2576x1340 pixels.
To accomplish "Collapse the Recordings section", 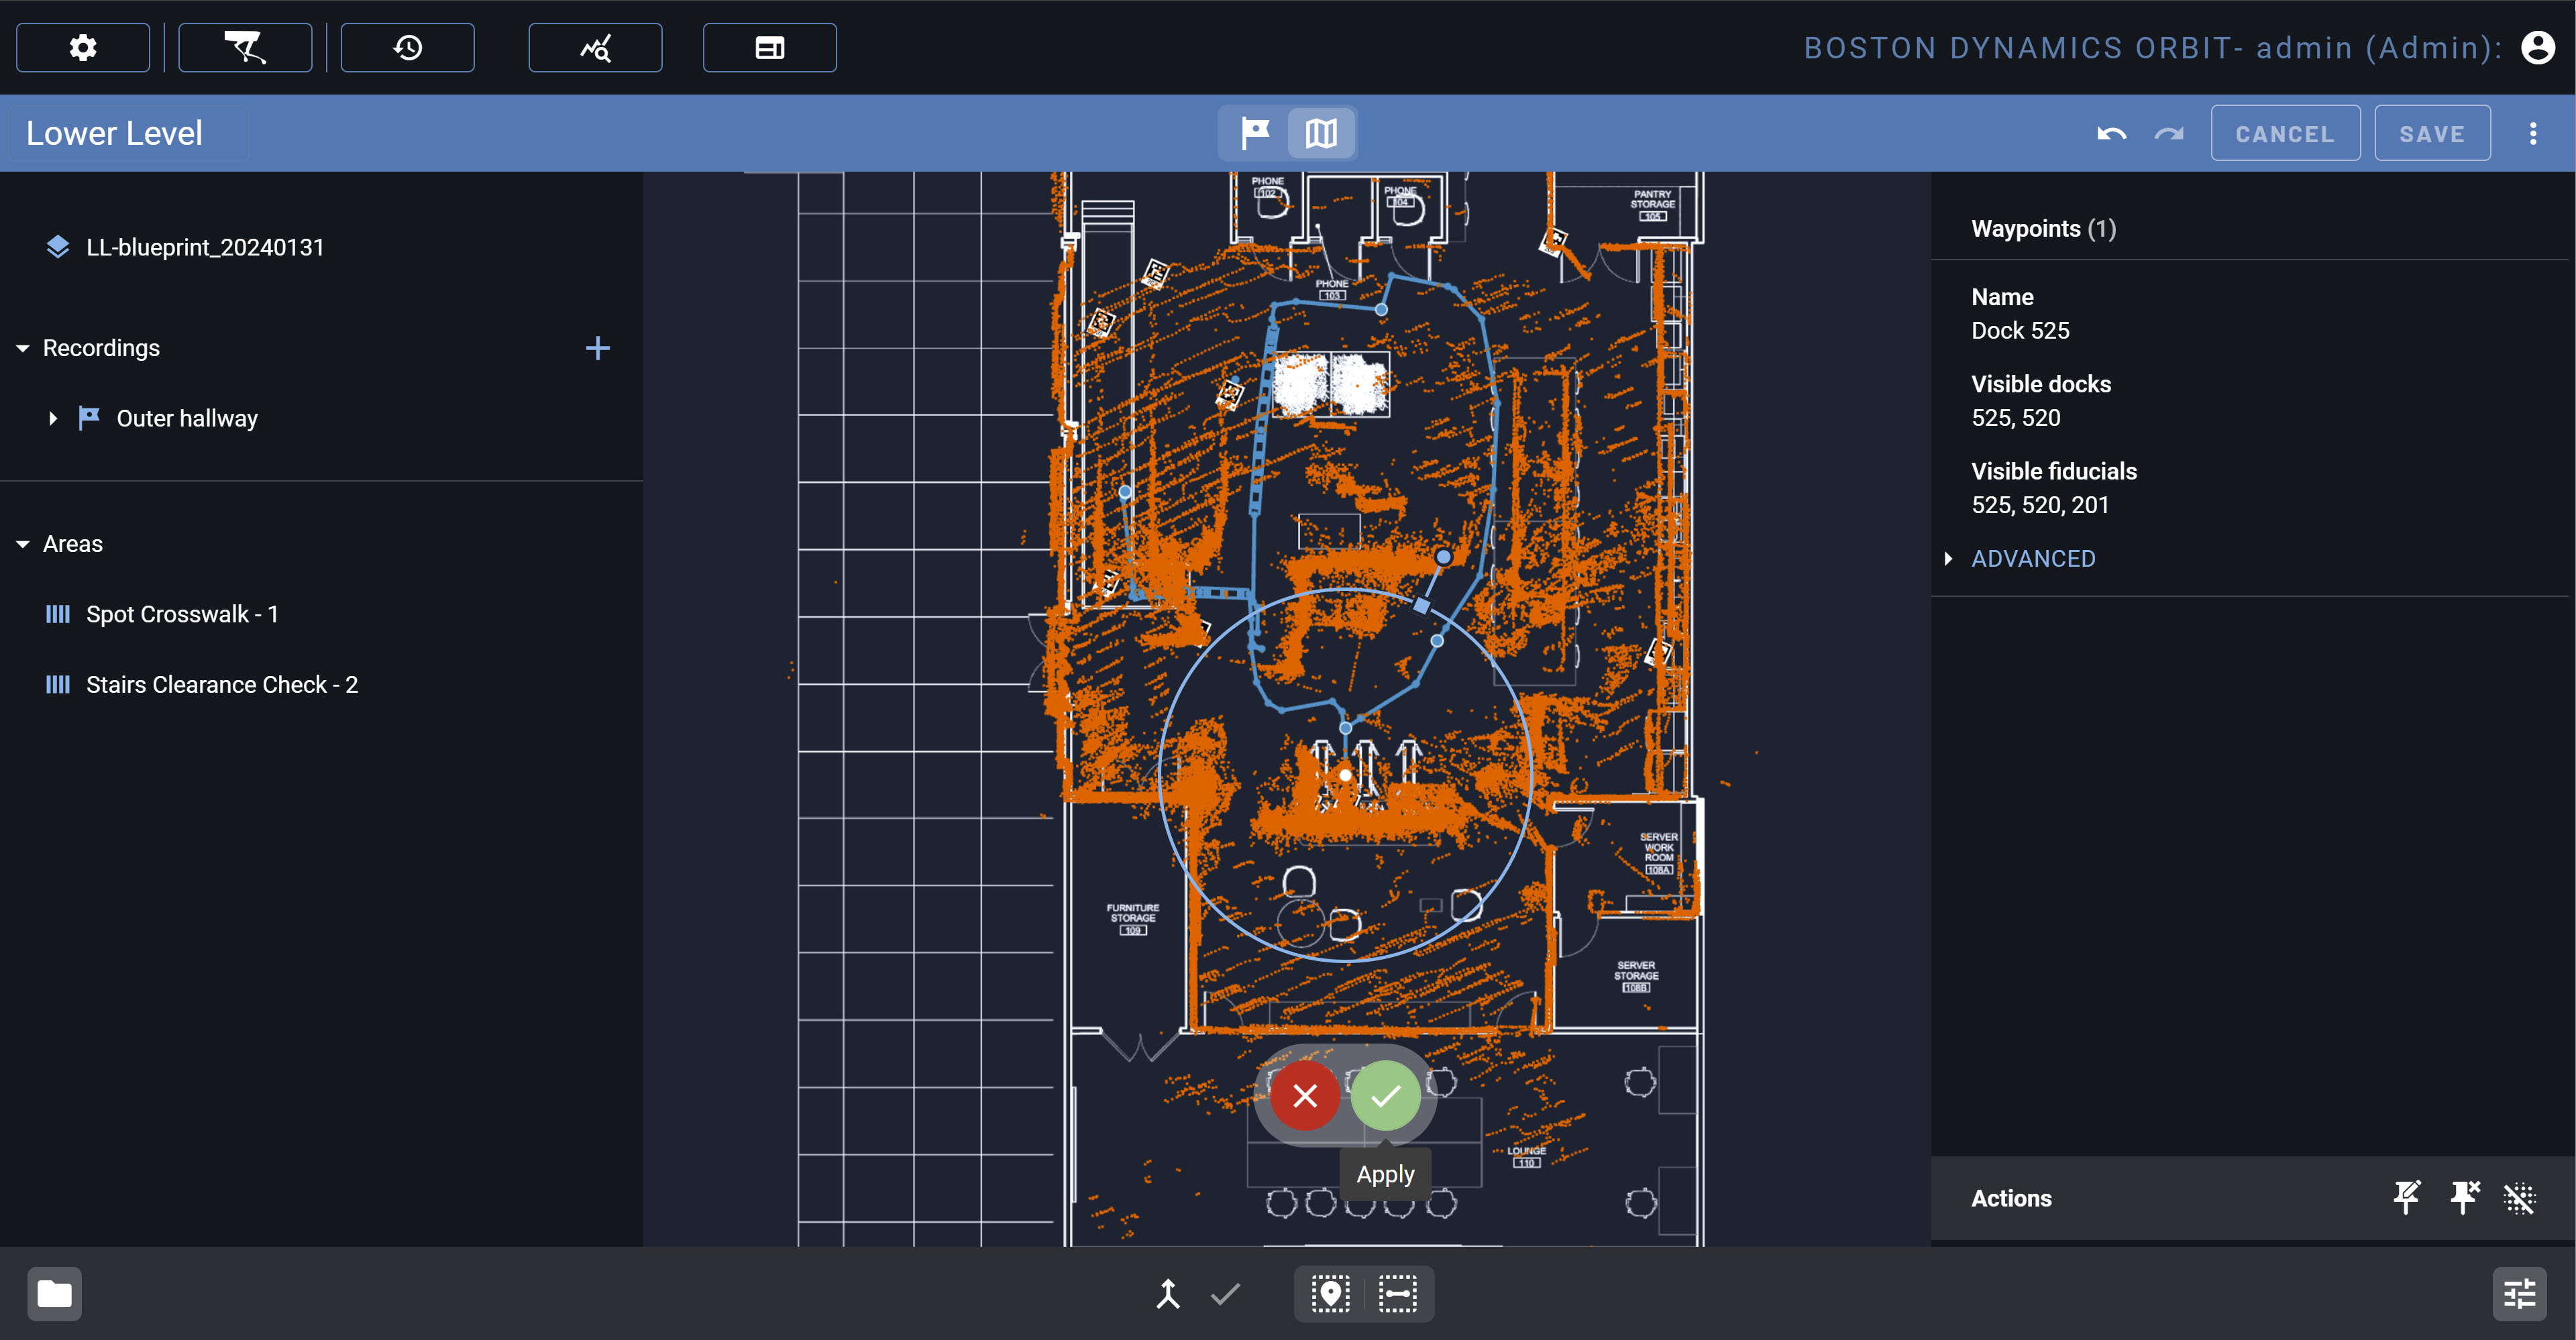I will [22, 347].
